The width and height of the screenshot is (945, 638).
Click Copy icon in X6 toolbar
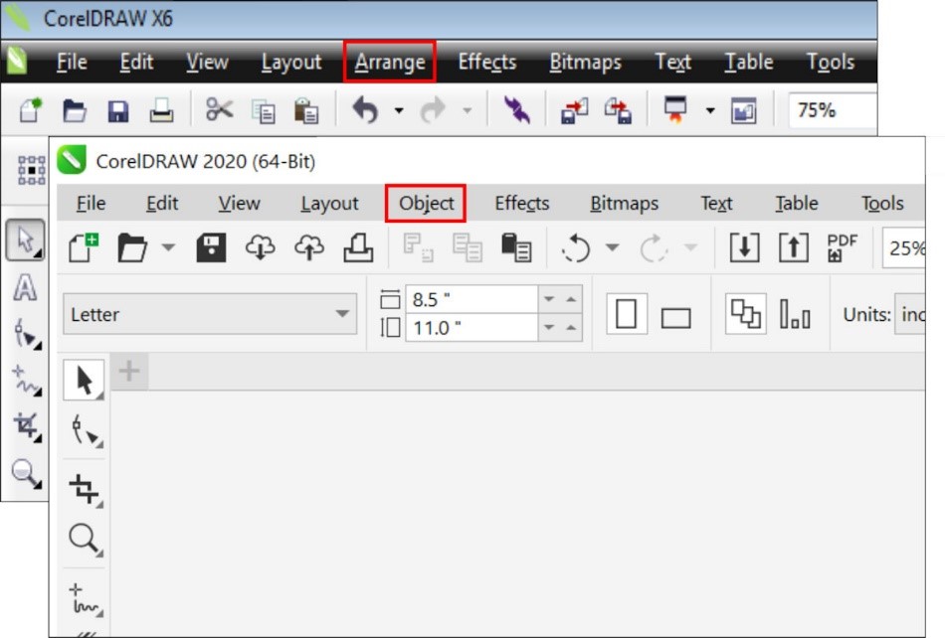click(264, 111)
